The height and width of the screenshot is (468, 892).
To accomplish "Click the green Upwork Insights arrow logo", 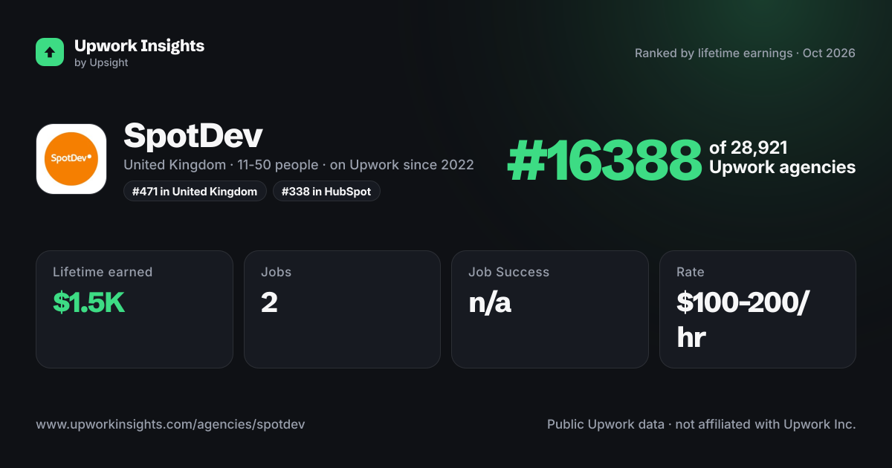I will pos(50,52).
